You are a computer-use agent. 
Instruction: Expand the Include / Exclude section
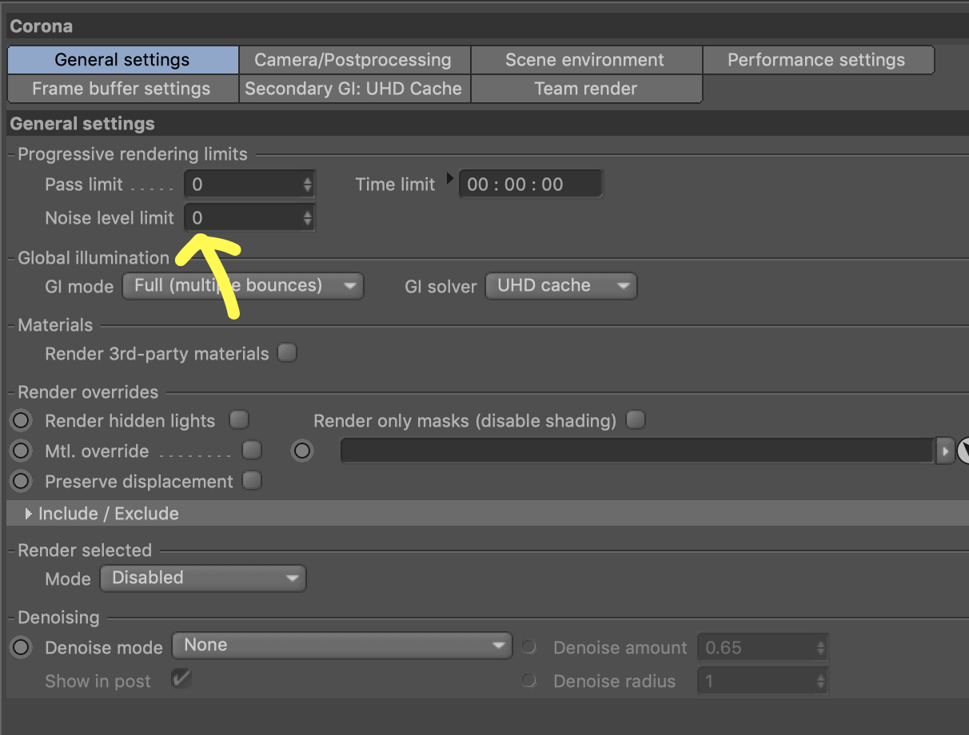coord(29,514)
